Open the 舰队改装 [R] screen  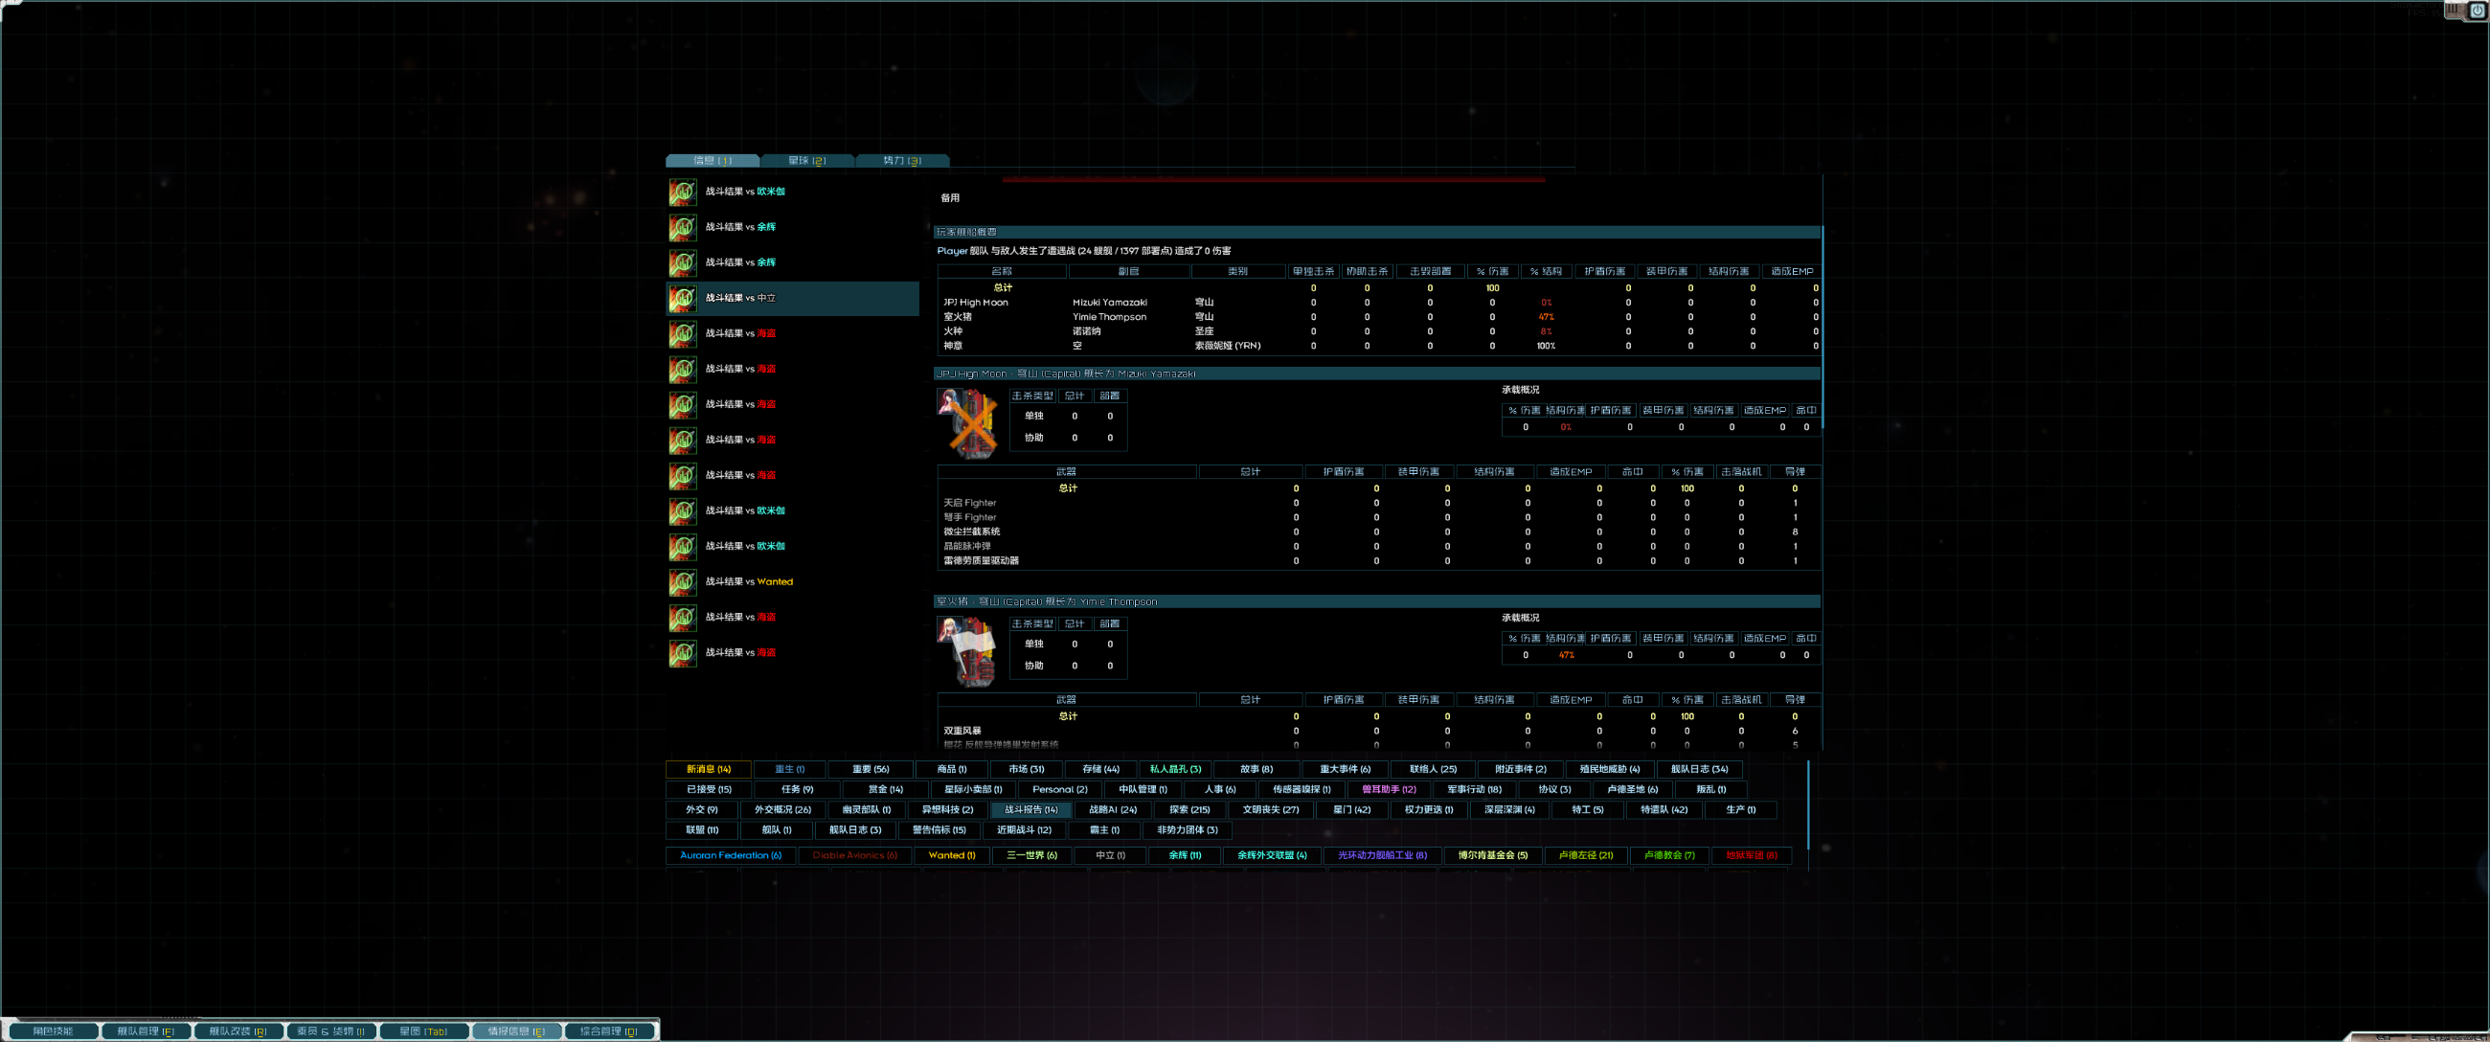(x=237, y=1031)
